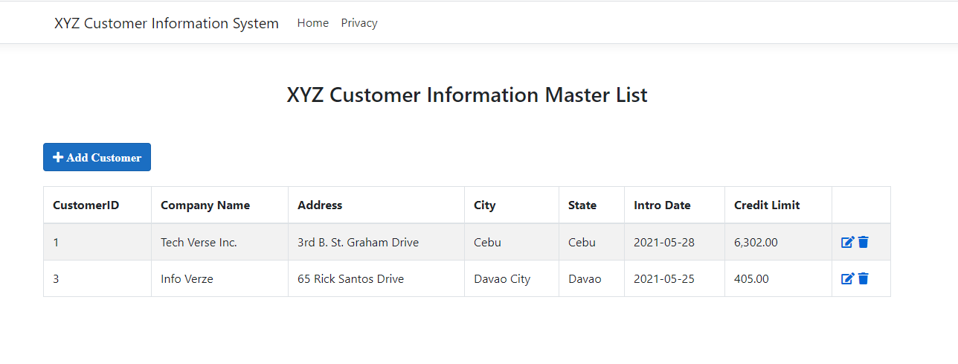Click edit icon for Info Verze
Screen dimensions: 958x364
[847, 278]
